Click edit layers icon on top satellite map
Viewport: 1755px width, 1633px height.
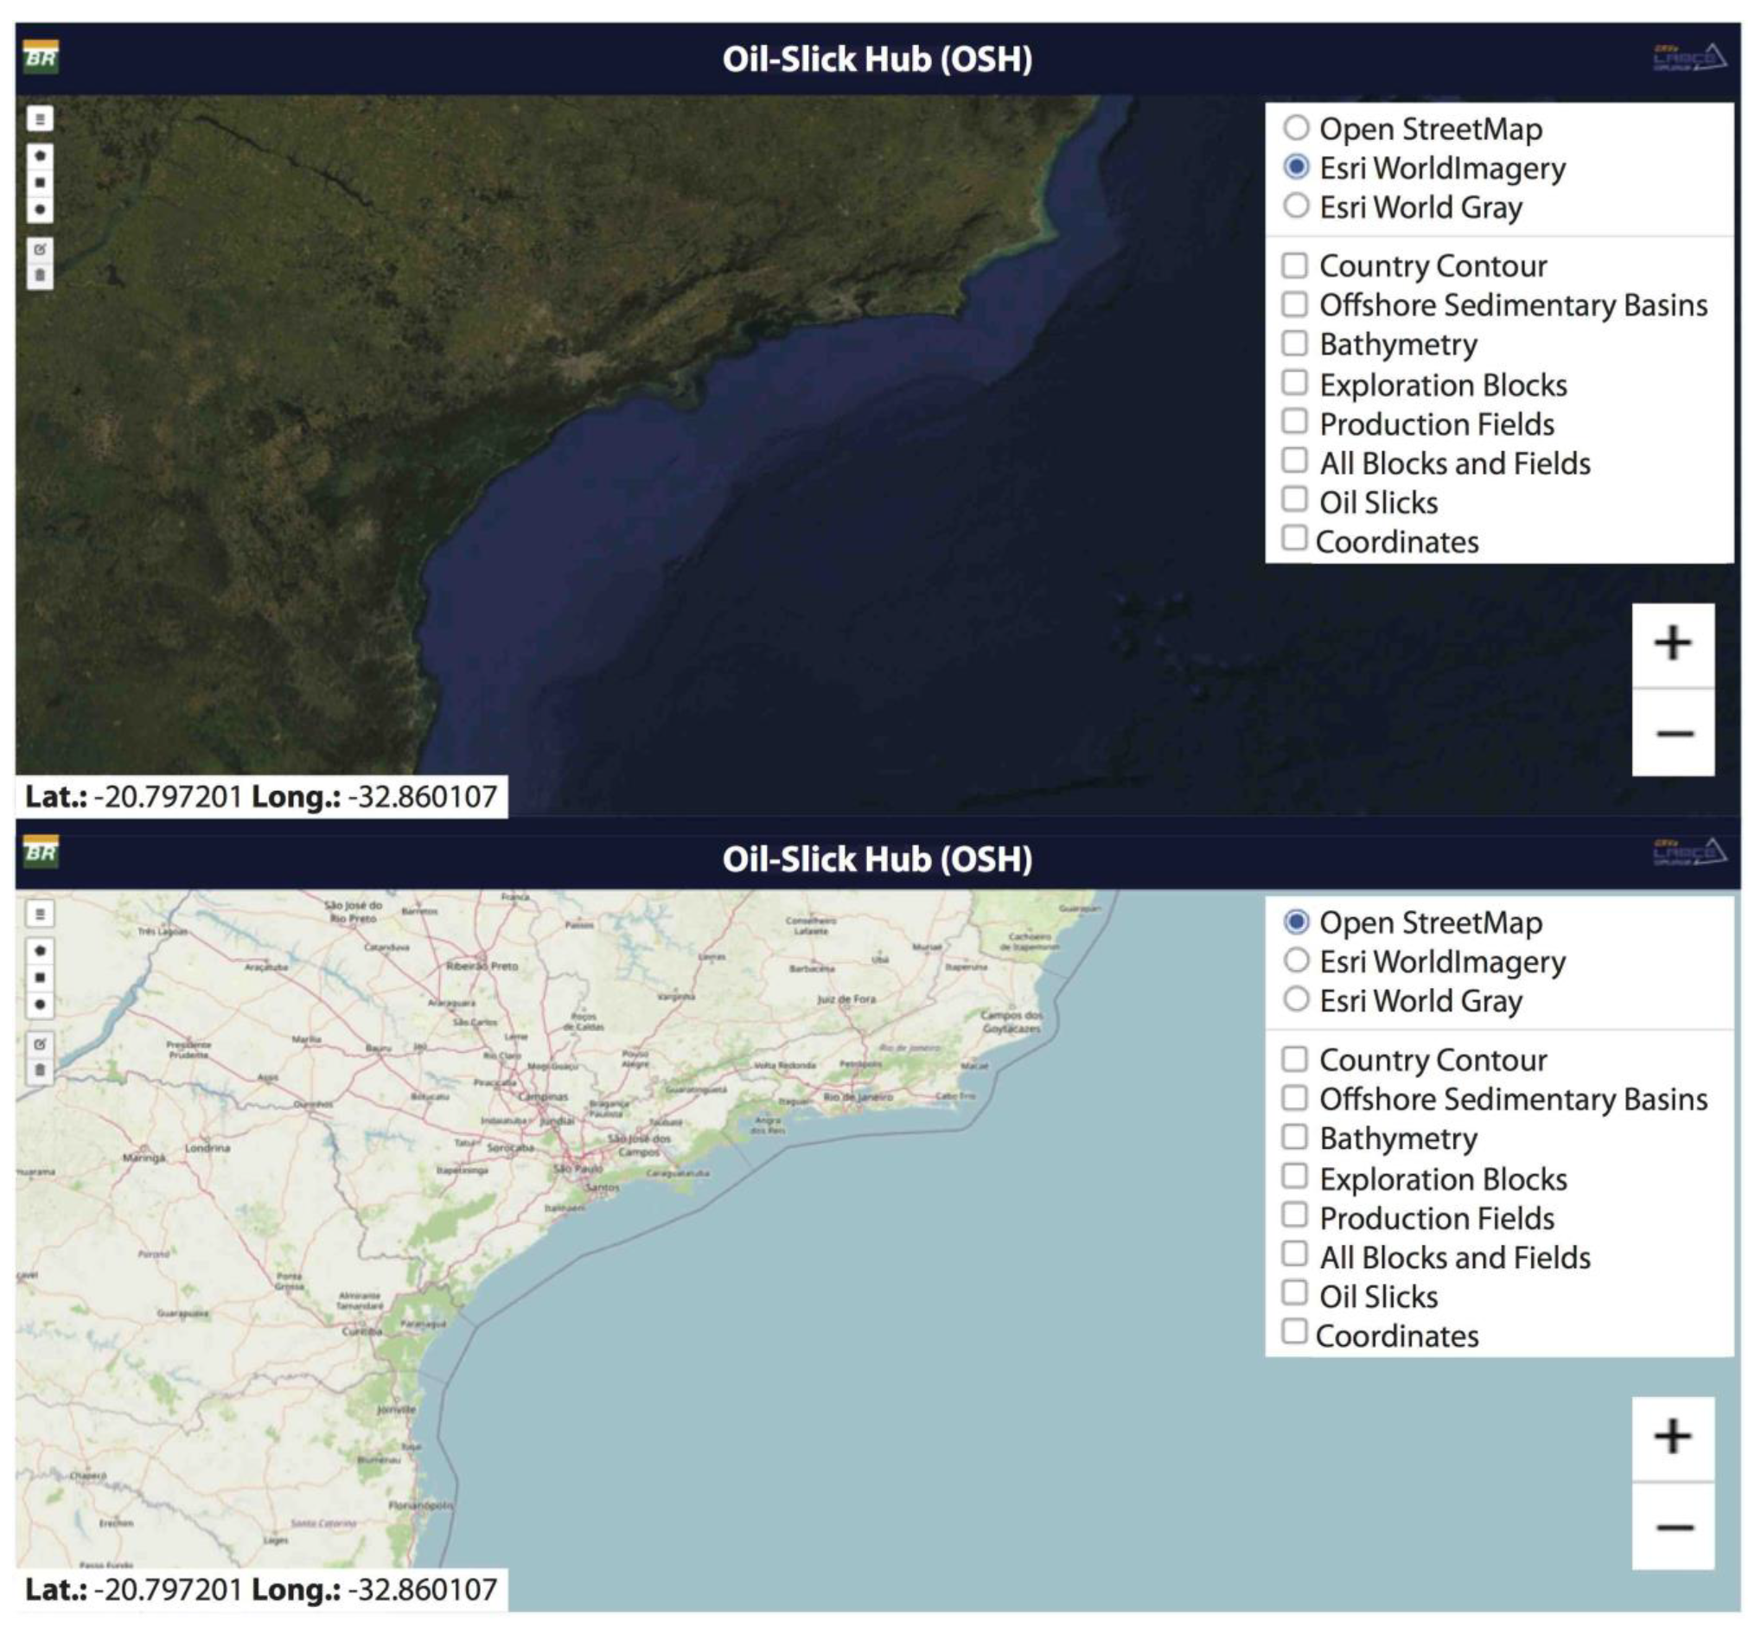[x=40, y=250]
